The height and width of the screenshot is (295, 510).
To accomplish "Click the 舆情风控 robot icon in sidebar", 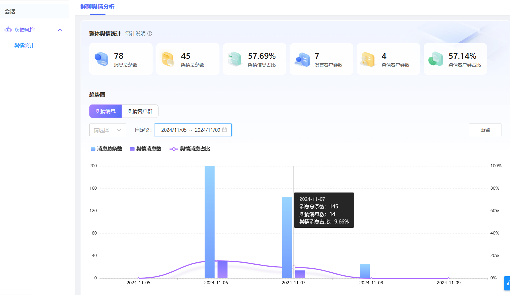I will point(8,30).
